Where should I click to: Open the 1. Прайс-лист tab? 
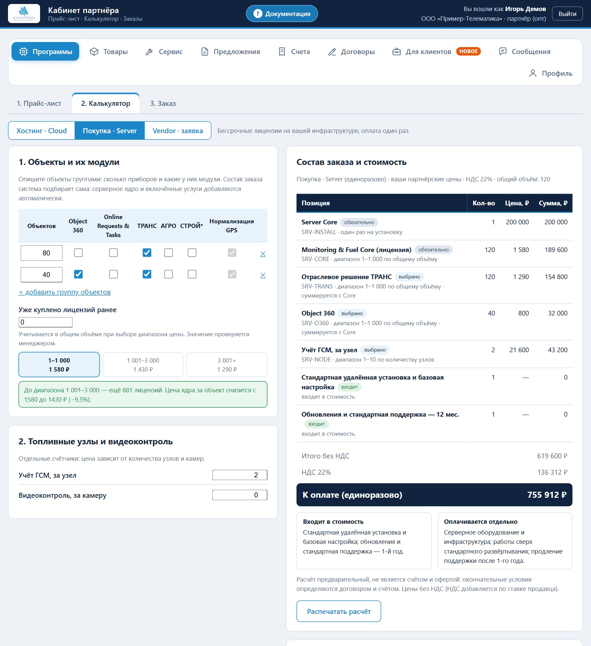39,103
